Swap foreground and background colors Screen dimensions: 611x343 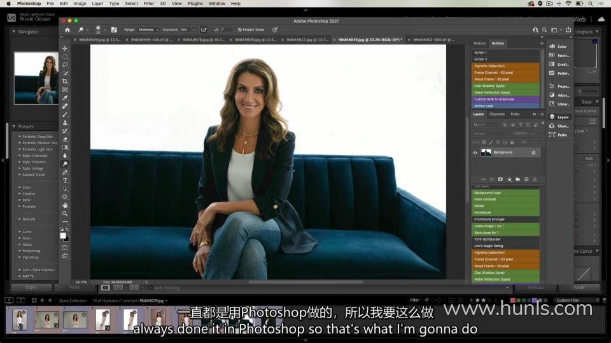pos(67,229)
